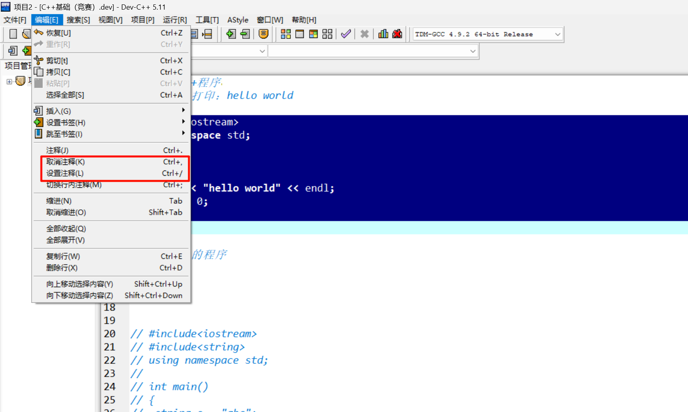
Task: Click the Compile four-squares icon
Action: [x=286, y=34]
